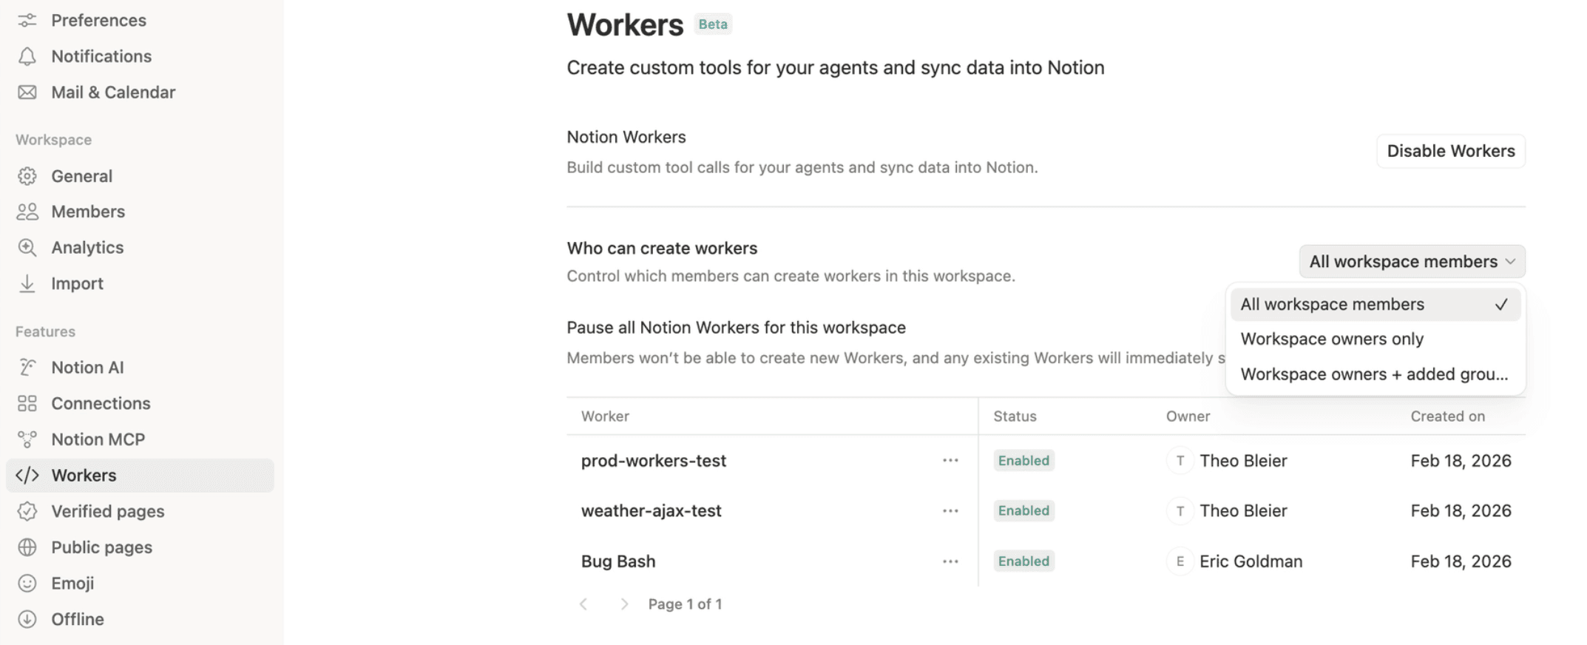
Task: Choose Workspace owners + added groups option
Action: [1375, 374]
